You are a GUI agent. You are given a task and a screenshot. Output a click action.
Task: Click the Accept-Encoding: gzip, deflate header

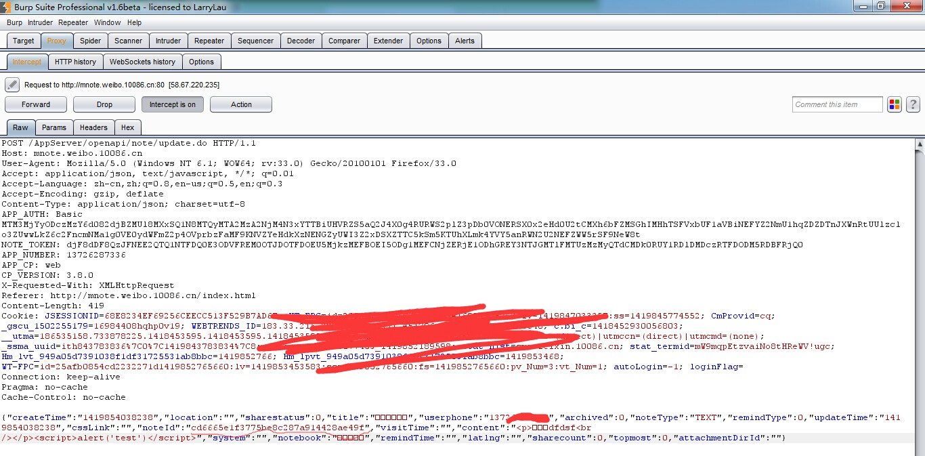83,194
